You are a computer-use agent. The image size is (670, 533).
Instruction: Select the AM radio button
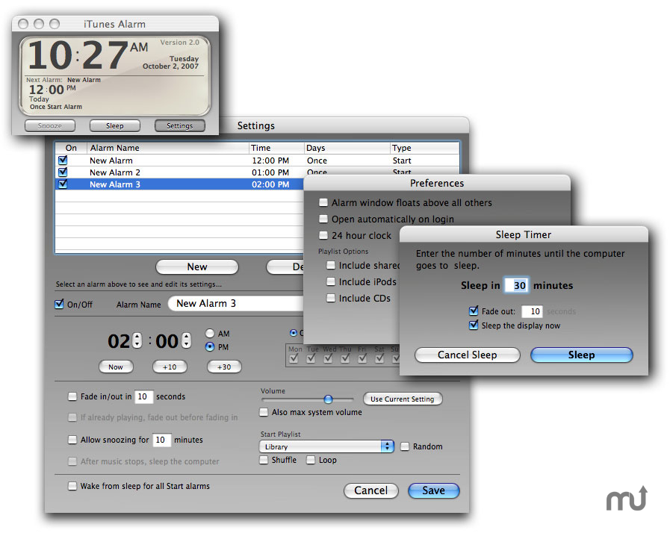210,334
